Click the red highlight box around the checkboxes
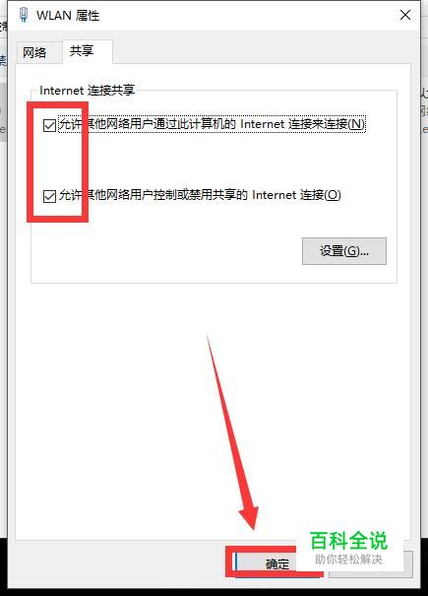The width and height of the screenshot is (428, 596). tap(57, 162)
